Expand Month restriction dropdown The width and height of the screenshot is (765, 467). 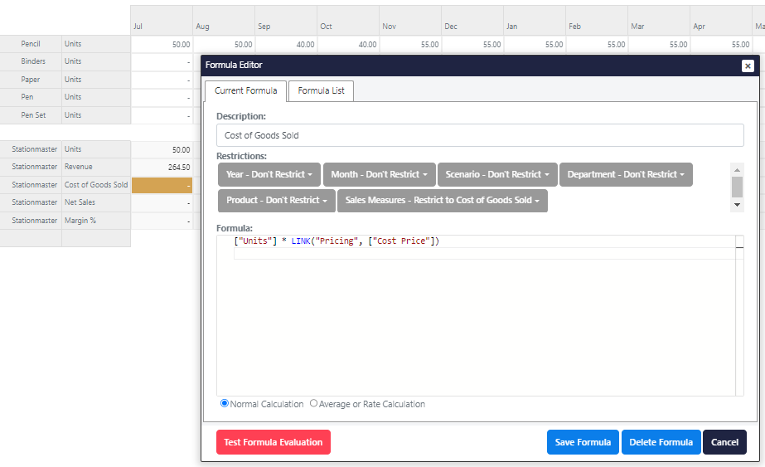tap(379, 175)
